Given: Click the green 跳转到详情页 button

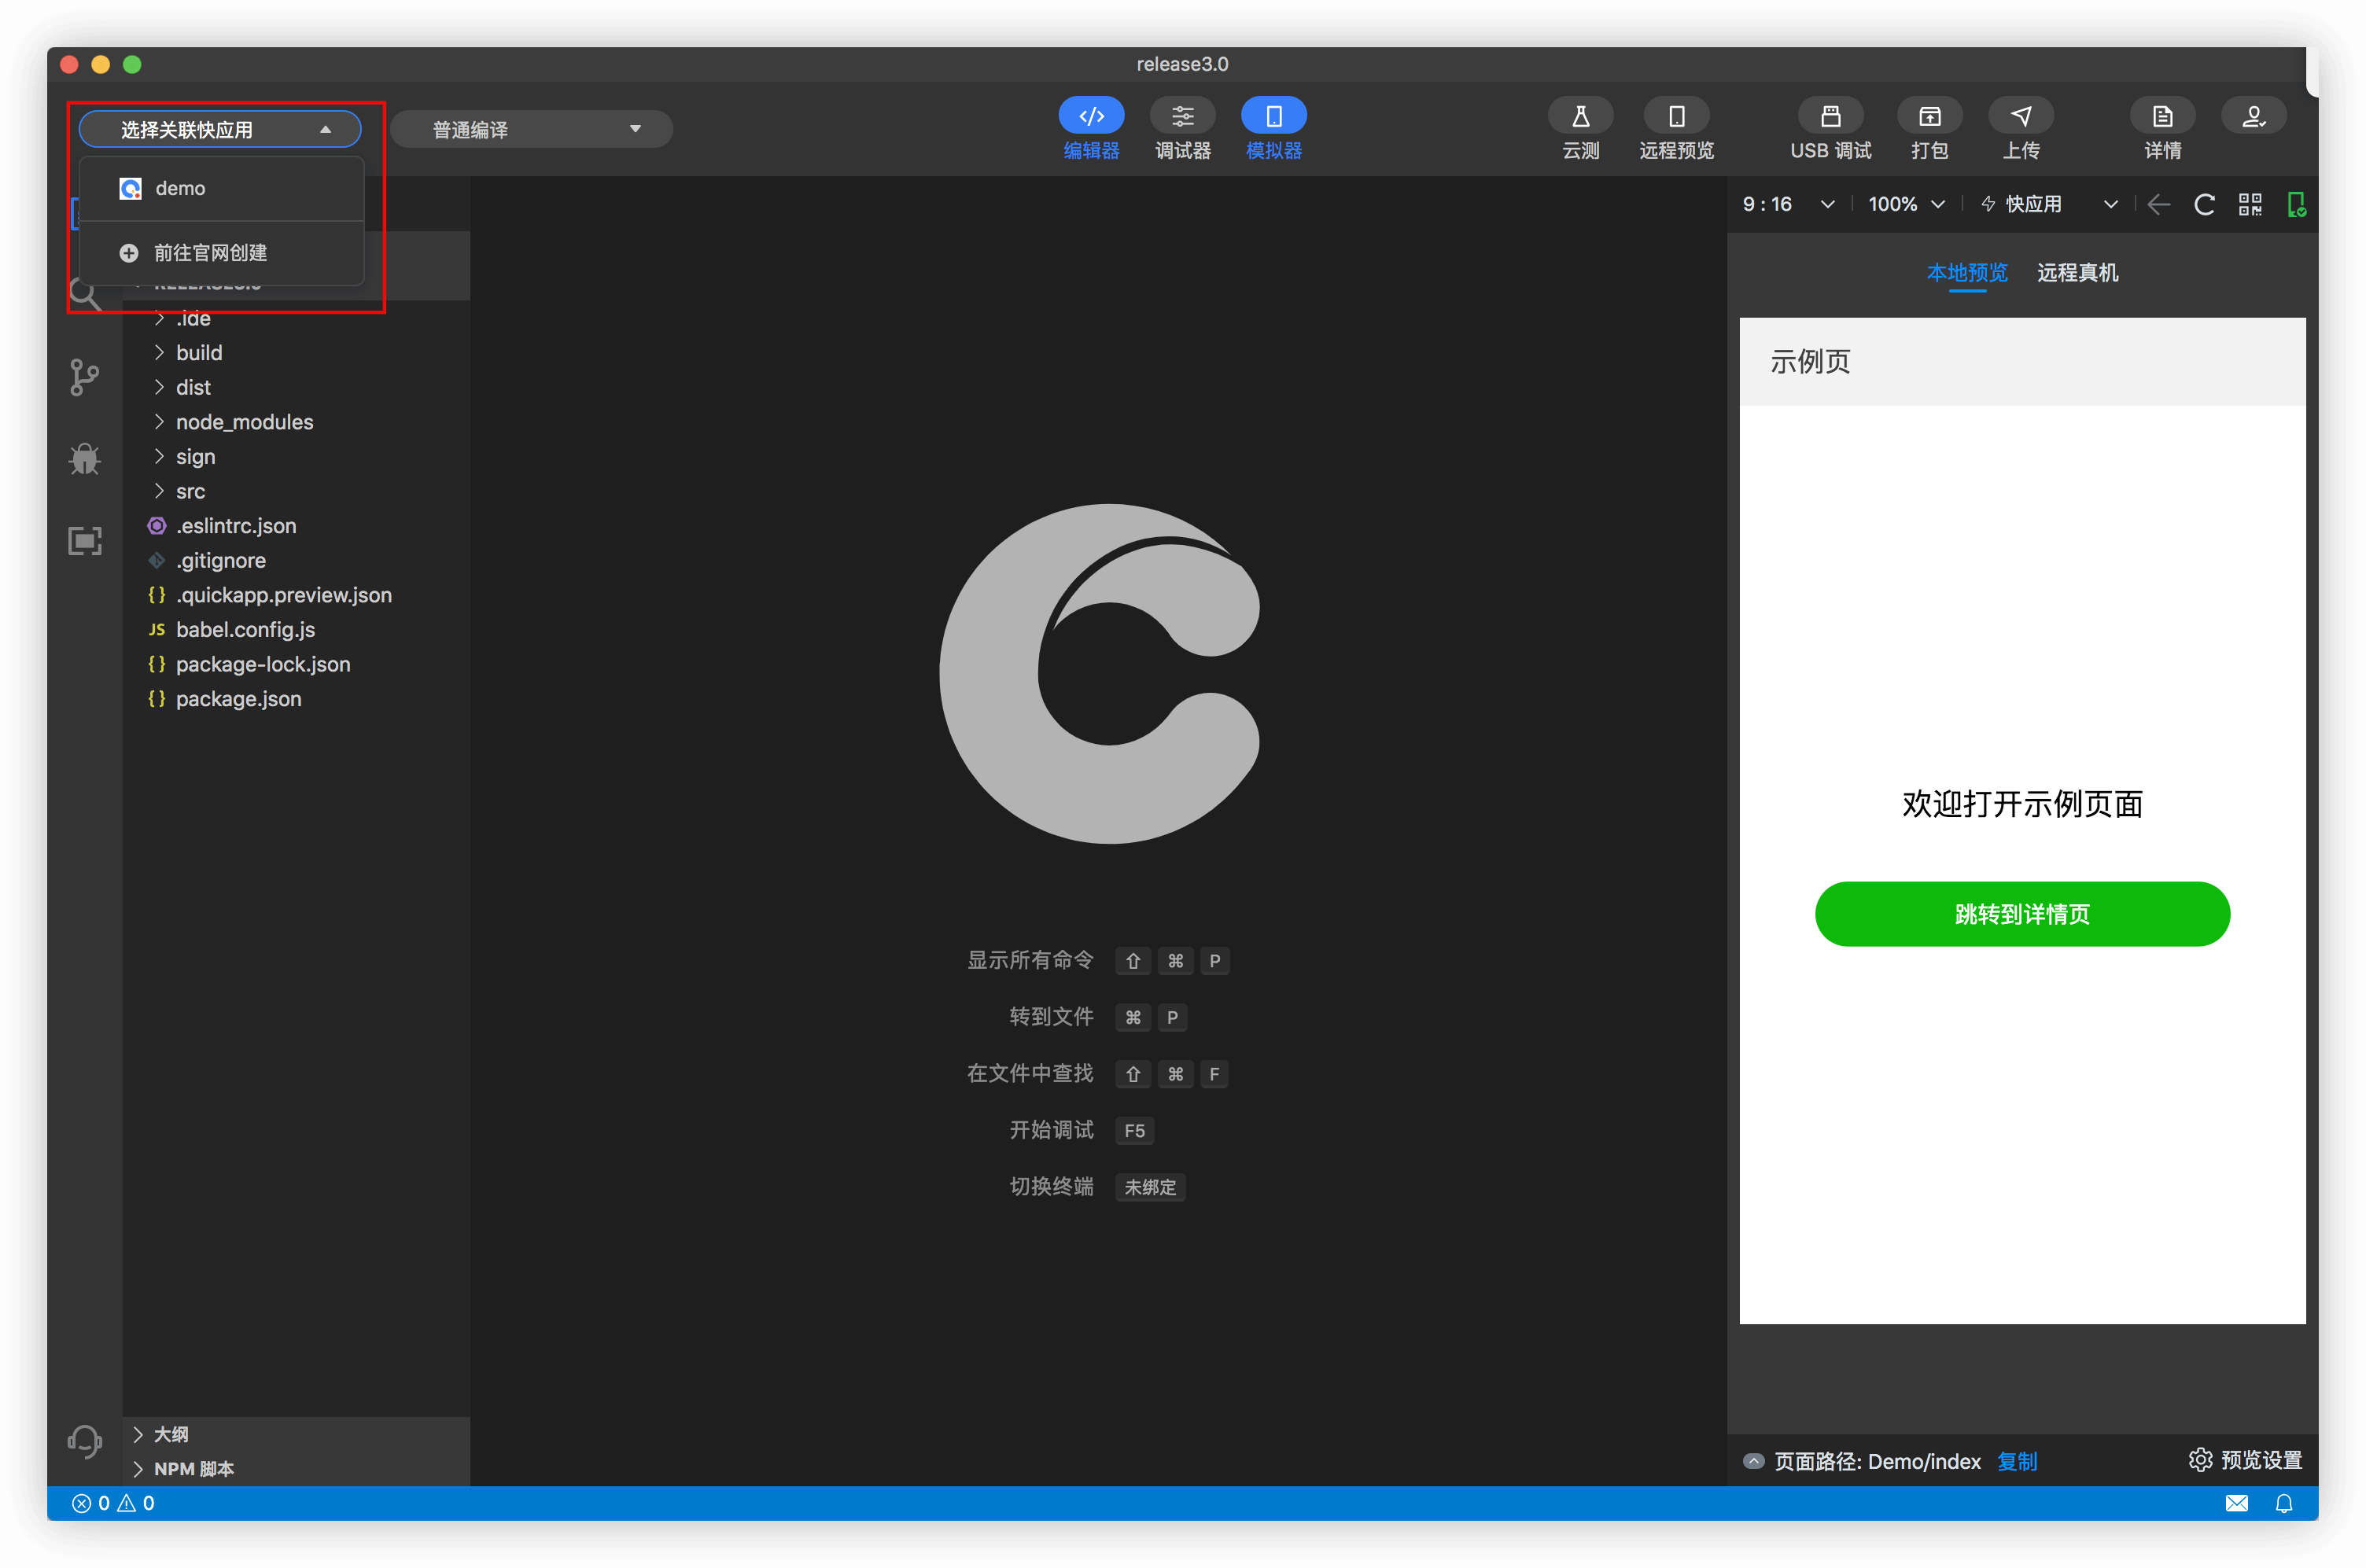Looking at the screenshot, I should coord(2021,914).
